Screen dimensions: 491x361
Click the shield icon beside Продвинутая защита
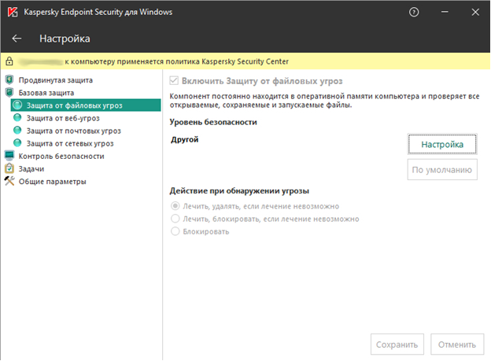[x=9, y=80]
